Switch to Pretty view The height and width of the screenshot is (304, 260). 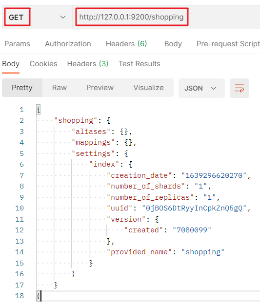[22, 88]
